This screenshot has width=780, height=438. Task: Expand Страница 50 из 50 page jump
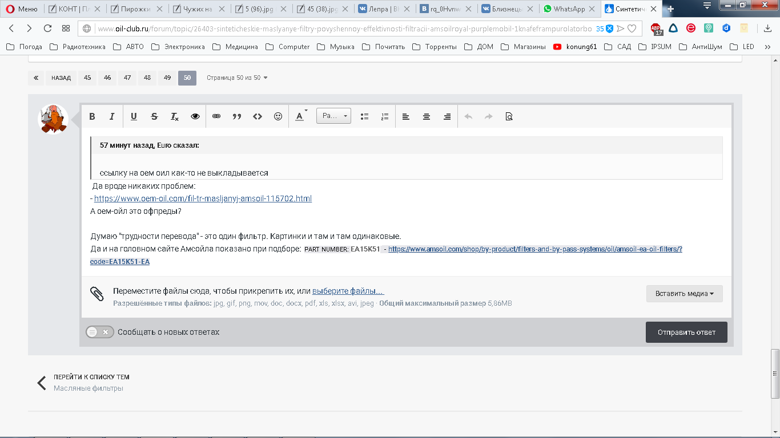237,78
